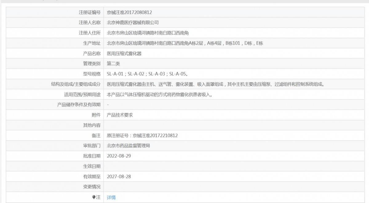Select intended use text 本产品以气体压缩机驱动
Viewport: 369px width, 203px height.
(160, 94)
